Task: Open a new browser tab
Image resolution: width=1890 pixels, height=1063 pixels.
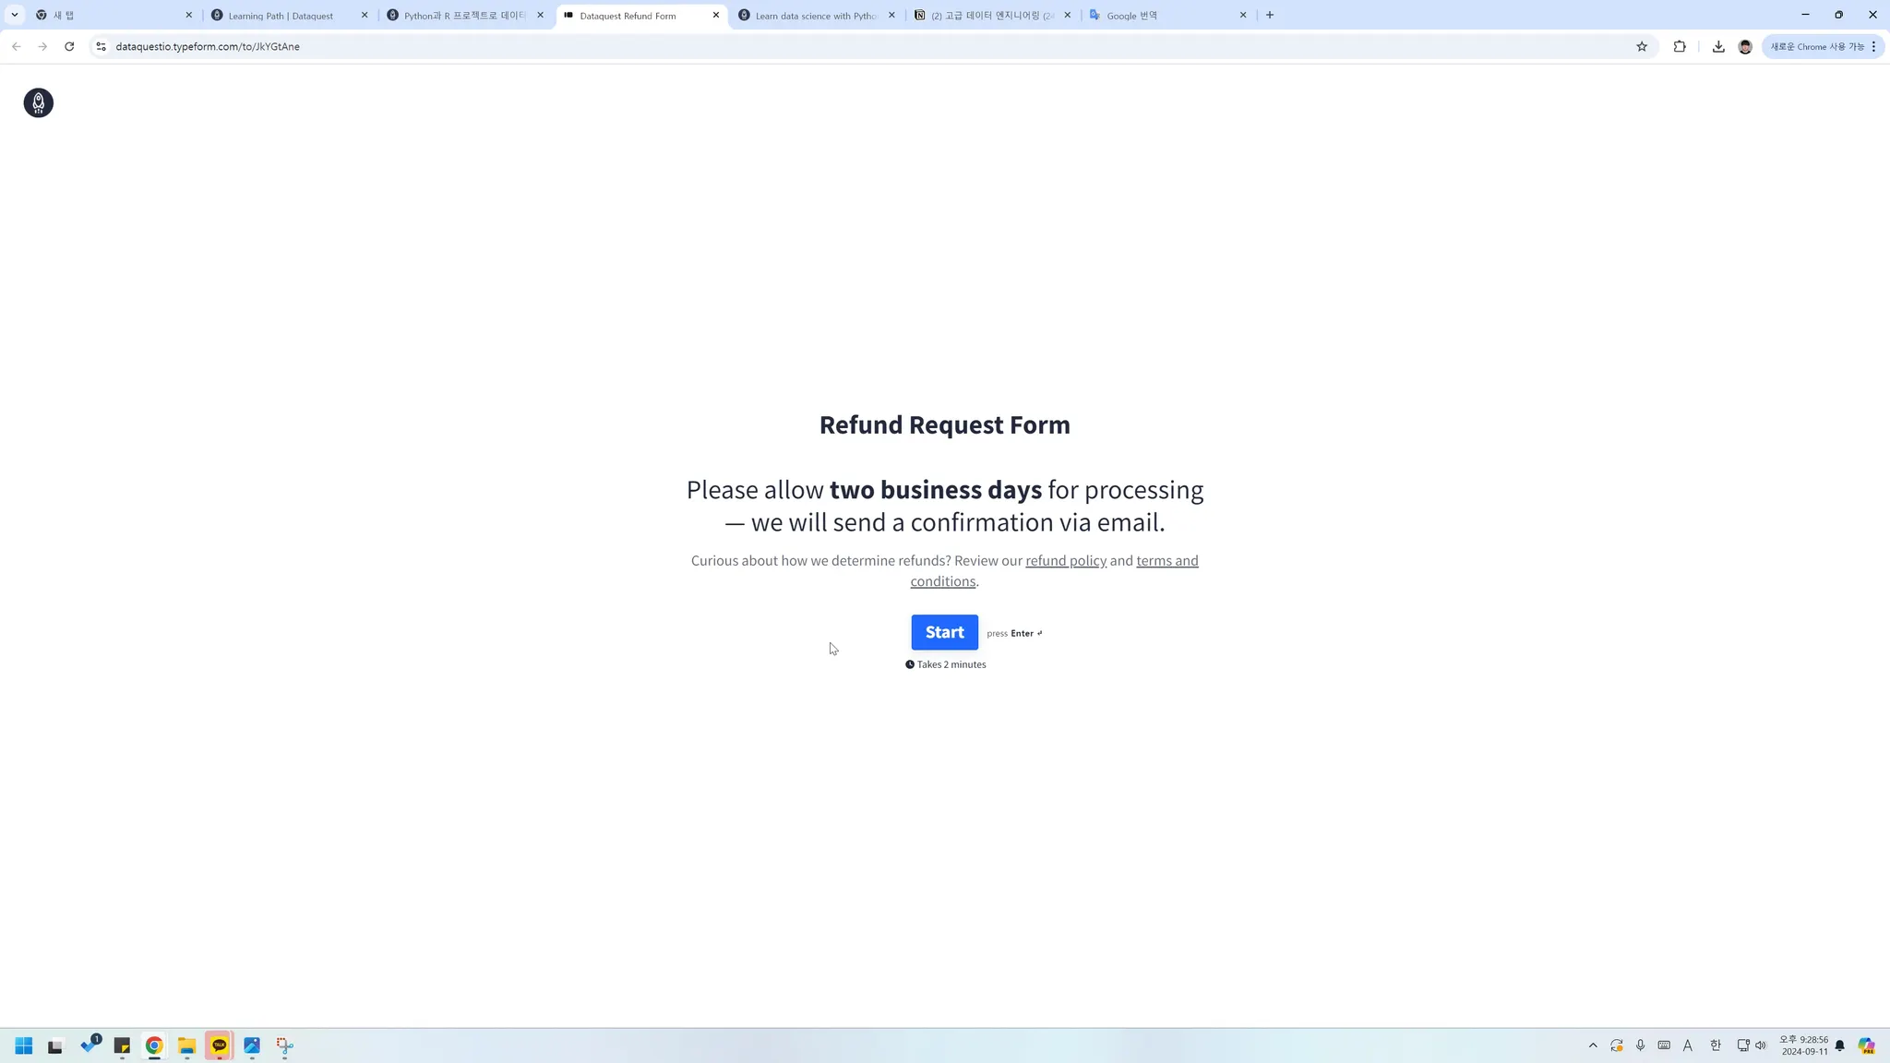Action: [1270, 15]
